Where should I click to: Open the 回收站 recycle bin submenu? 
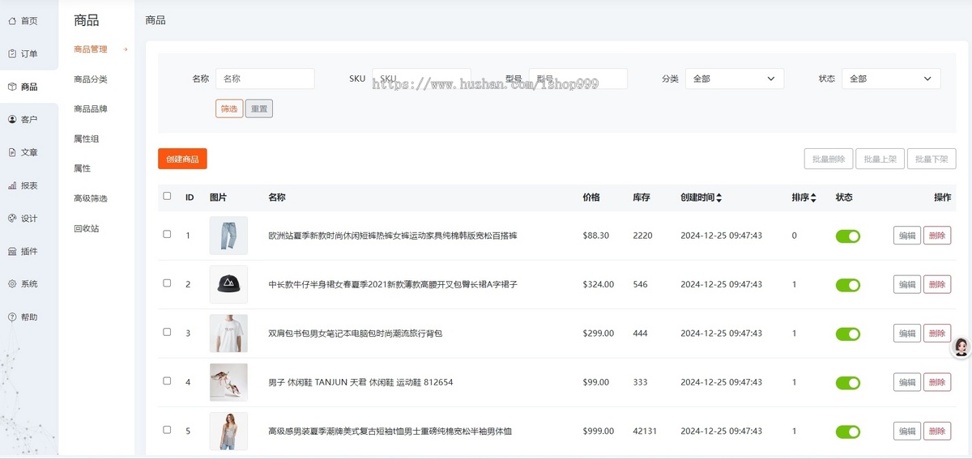86,228
